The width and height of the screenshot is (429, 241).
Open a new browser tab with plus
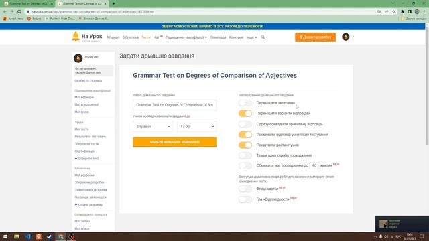(x=113, y=4)
